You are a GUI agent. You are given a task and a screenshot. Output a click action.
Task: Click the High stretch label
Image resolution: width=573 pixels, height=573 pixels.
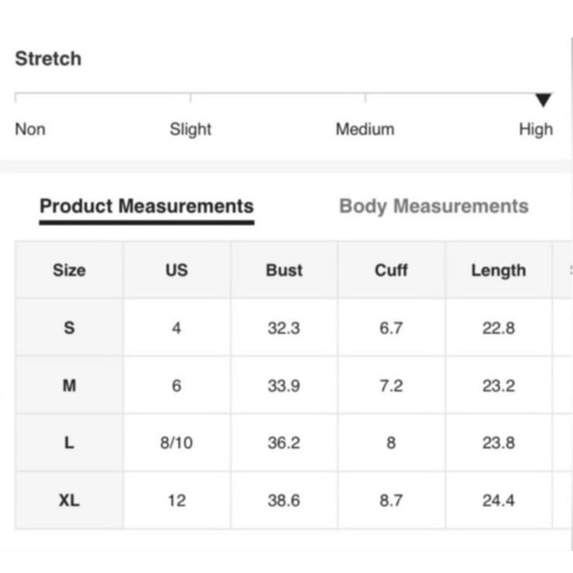pyautogui.click(x=536, y=129)
